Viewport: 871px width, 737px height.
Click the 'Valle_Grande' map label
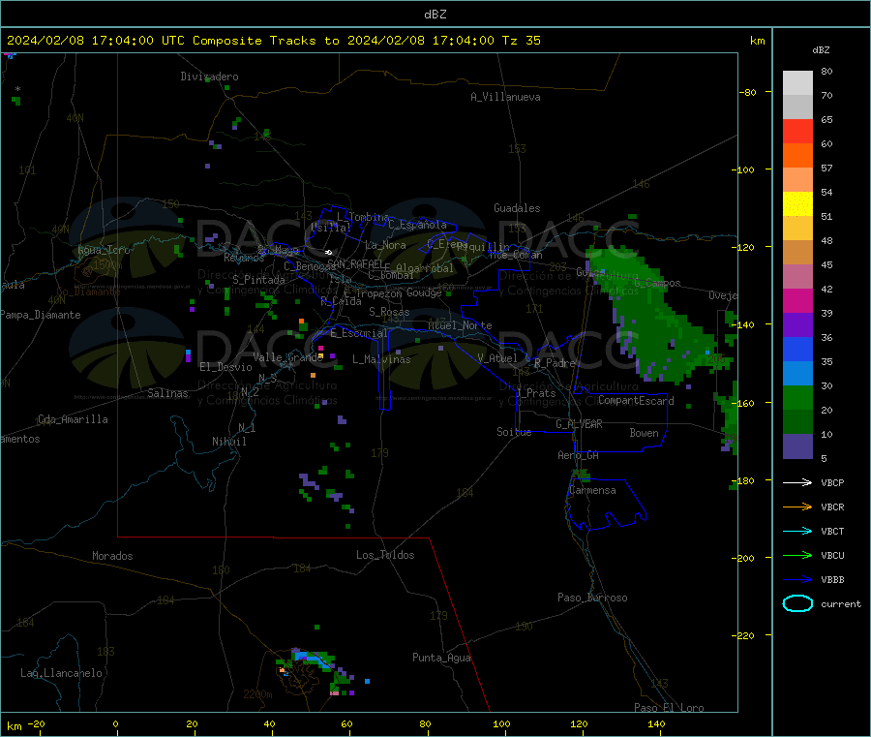[288, 356]
